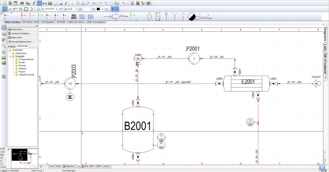The height and width of the screenshot is (172, 329).
Task: Click the Undo arrow icon
Action: pos(123,3)
